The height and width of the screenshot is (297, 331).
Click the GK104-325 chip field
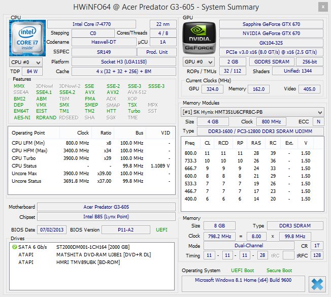click(271, 43)
